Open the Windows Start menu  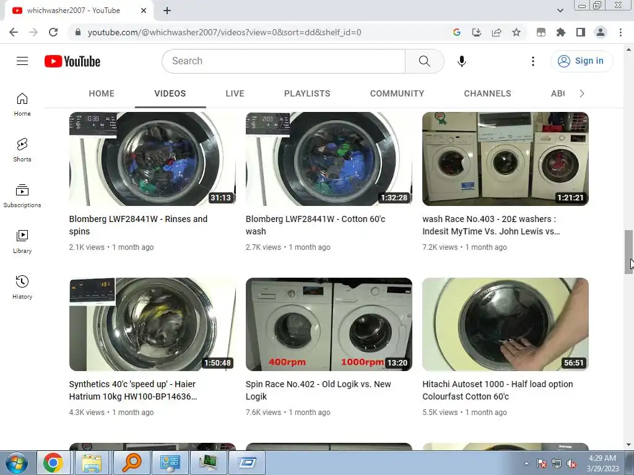(x=16, y=463)
